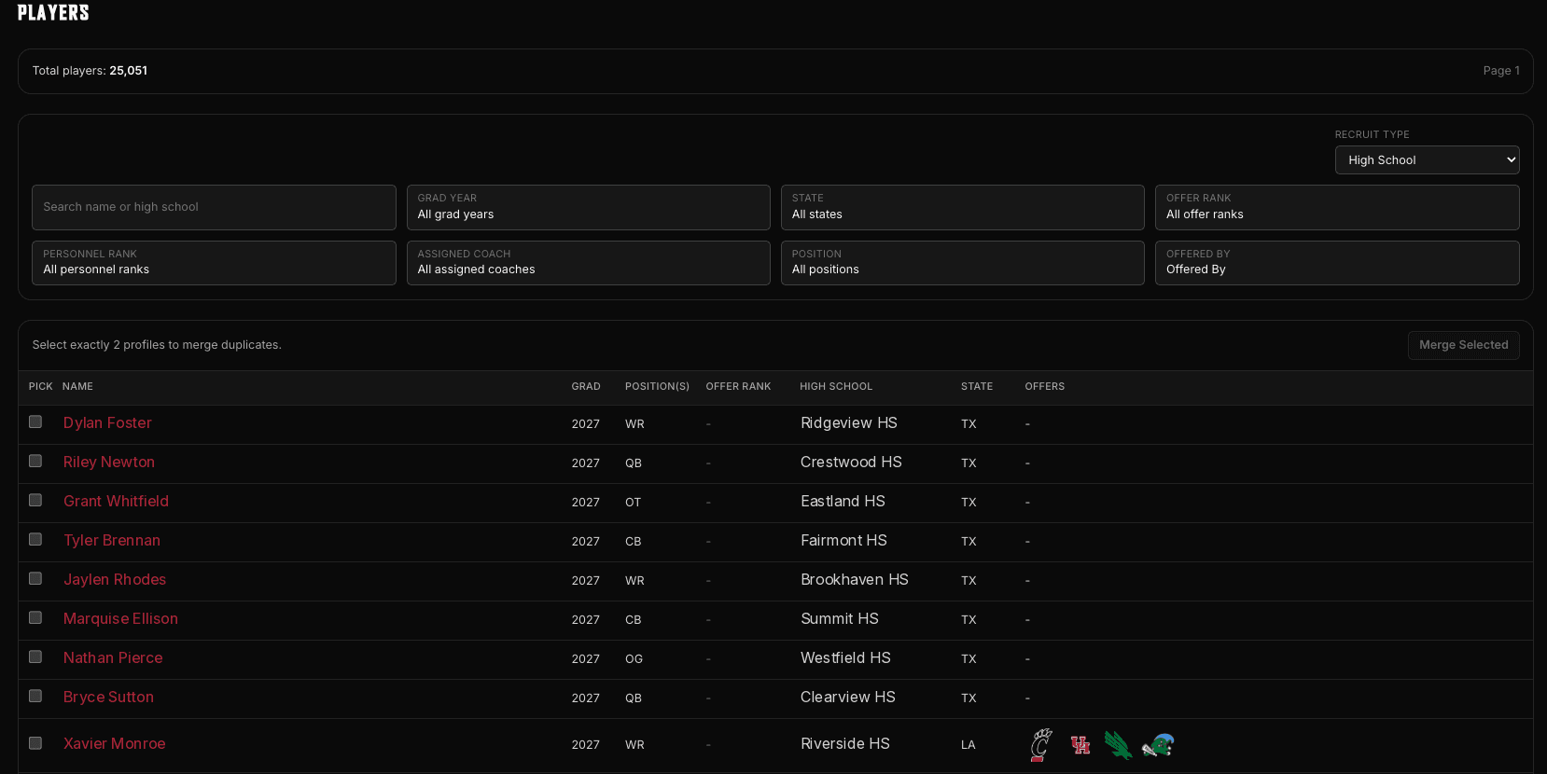The width and height of the screenshot is (1547, 774).
Task: Open the State filter dropdown
Action: [x=962, y=207]
